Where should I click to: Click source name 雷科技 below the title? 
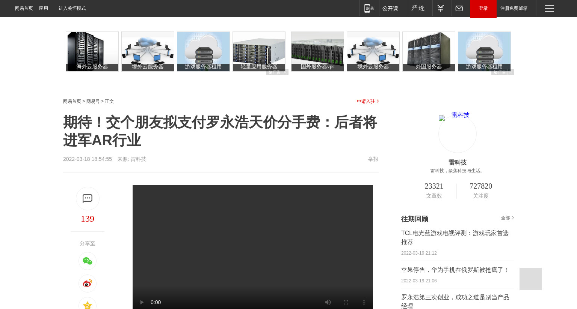coord(138,159)
